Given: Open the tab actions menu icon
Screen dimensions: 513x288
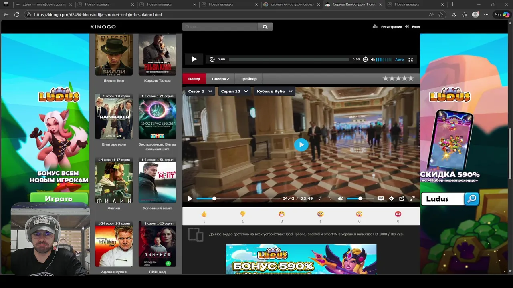Looking at the screenshot, I should pyautogui.click(x=6, y=4).
